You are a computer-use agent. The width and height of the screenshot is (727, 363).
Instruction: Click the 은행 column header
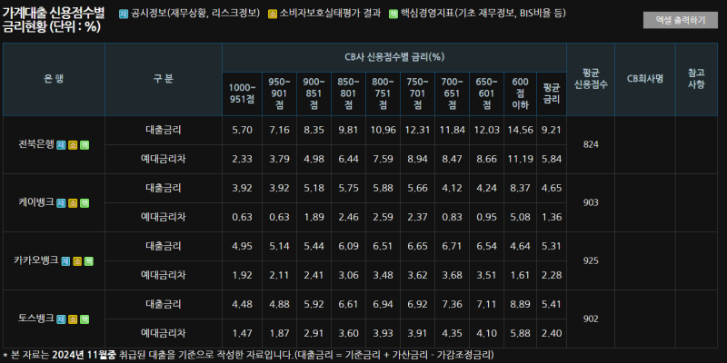(x=54, y=79)
